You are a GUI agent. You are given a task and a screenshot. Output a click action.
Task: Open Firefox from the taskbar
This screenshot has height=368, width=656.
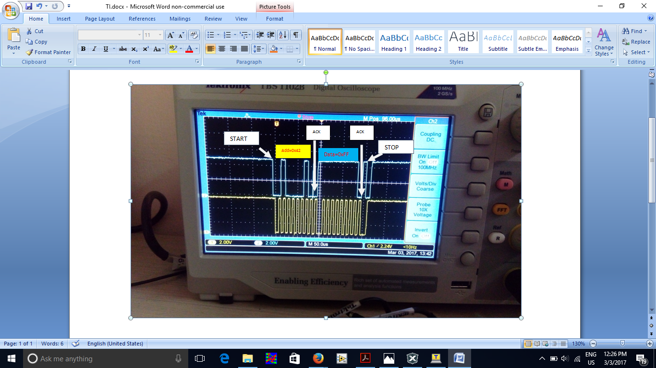click(x=318, y=358)
